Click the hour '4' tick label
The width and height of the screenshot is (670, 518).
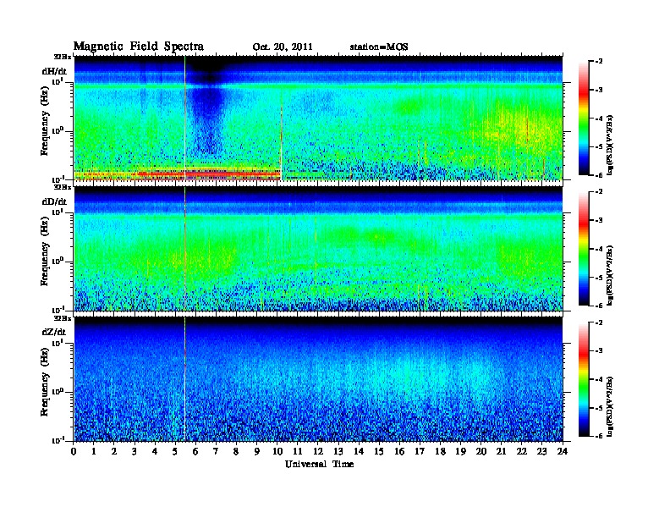click(155, 451)
